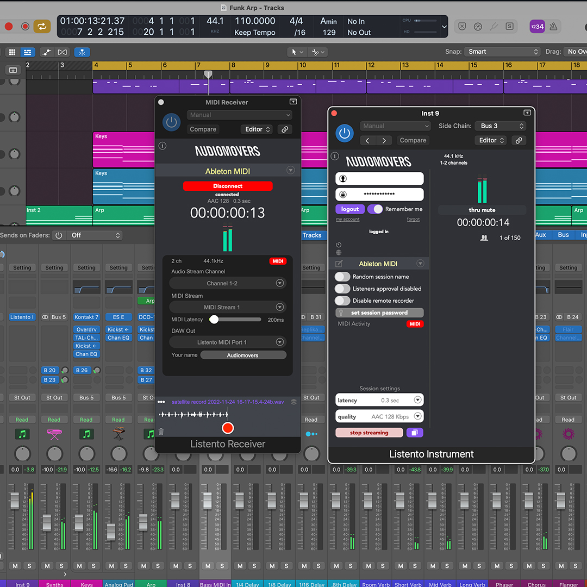This screenshot has height=587, width=587.
Task: Click the stop streaming button
Action: 369,433
